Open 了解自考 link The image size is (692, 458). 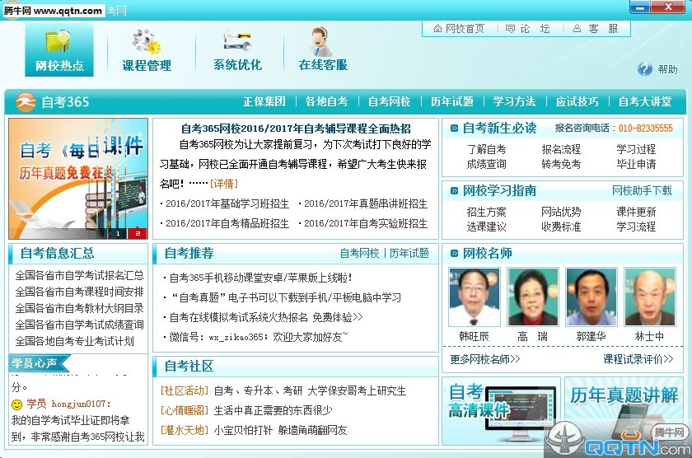[x=486, y=149]
